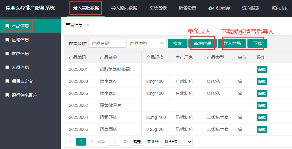Click bookmark icon beside 银行往来账户

coord(7,95)
